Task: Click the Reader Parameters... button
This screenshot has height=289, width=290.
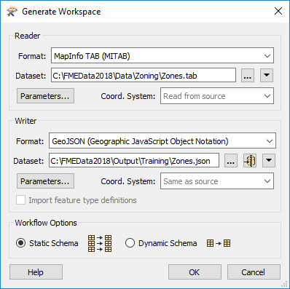Action: 45,96
